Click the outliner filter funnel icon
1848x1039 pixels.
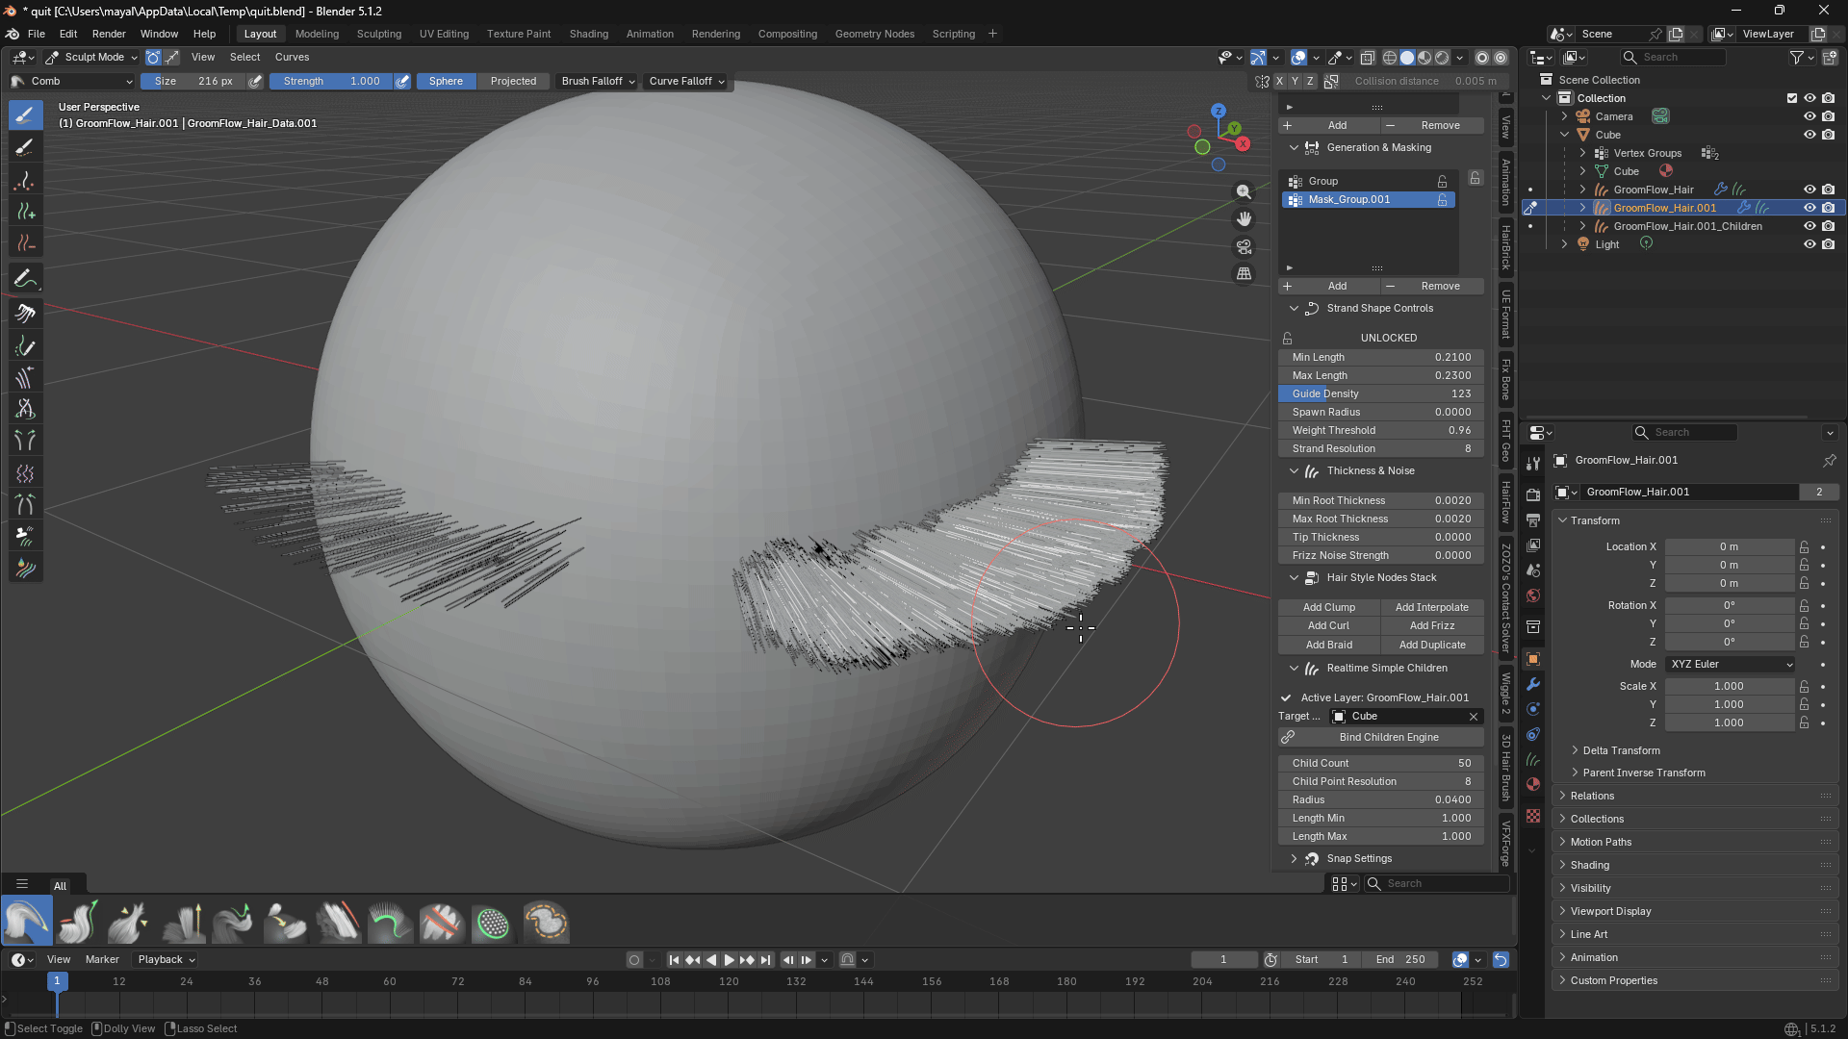1796,58
